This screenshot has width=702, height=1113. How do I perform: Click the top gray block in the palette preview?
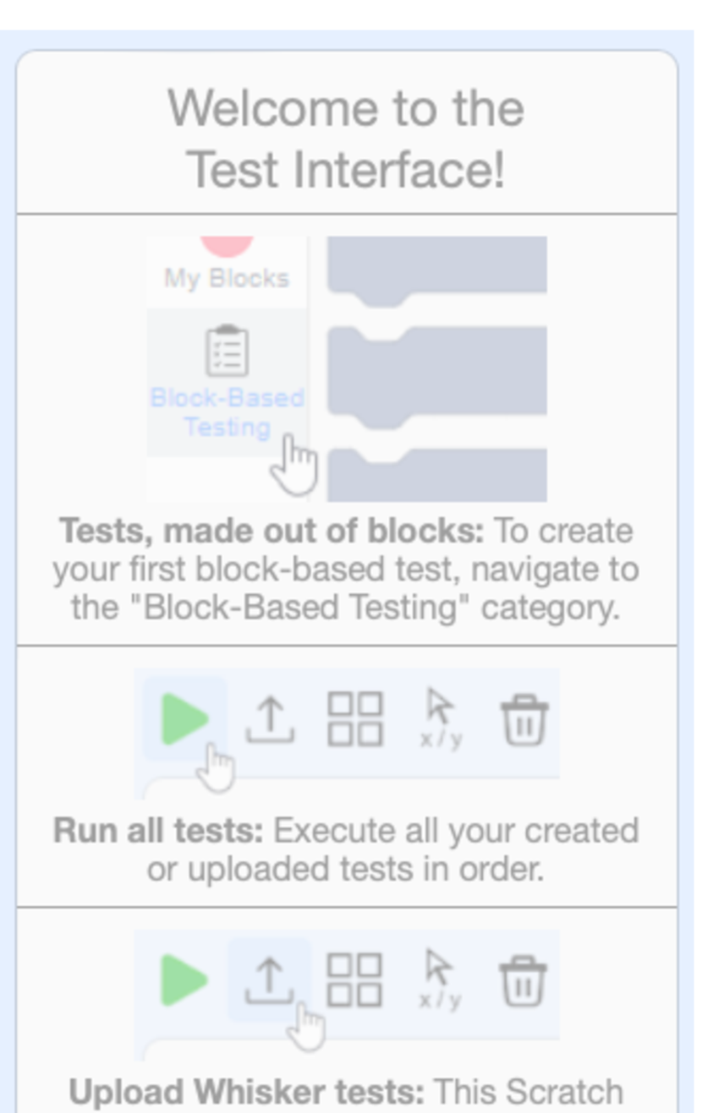436,265
